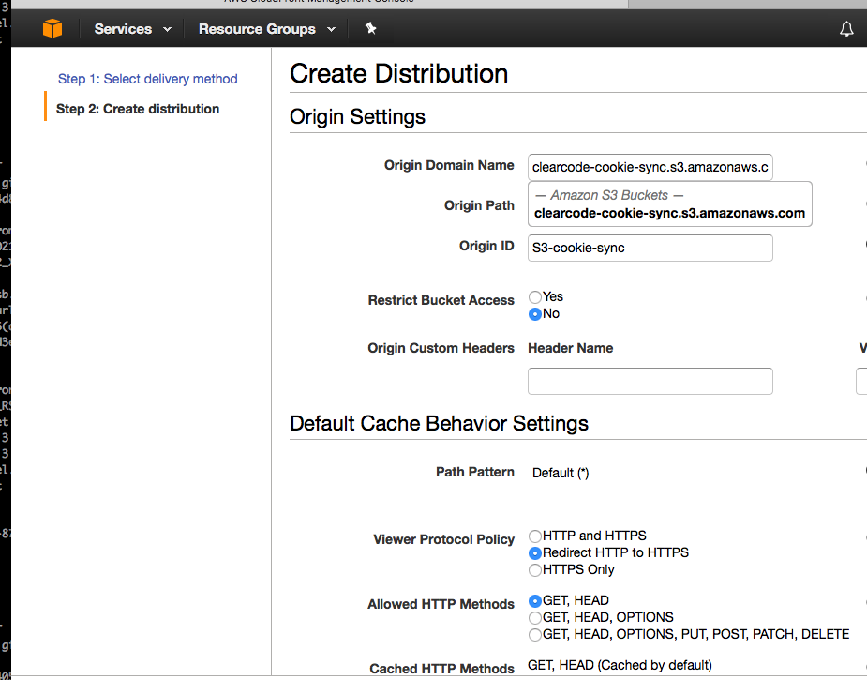Choose HTTPS Only viewer protocol policy
The height and width of the screenshot is (680, 867).
[535, 569]
